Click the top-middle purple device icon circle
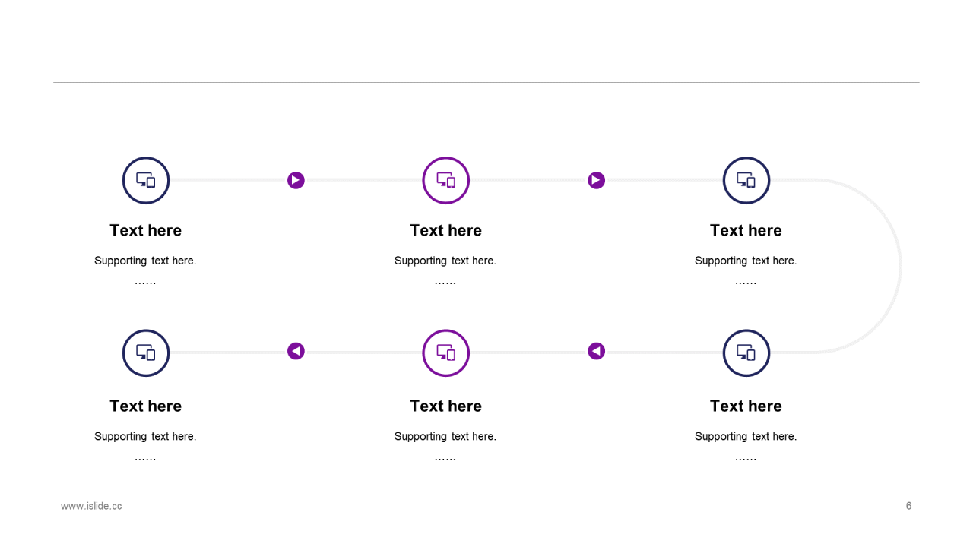The image size is (973, 547). pos(446,180)
